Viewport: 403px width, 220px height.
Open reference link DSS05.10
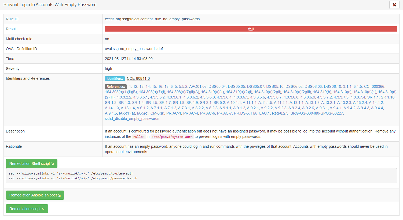point(275,86)
